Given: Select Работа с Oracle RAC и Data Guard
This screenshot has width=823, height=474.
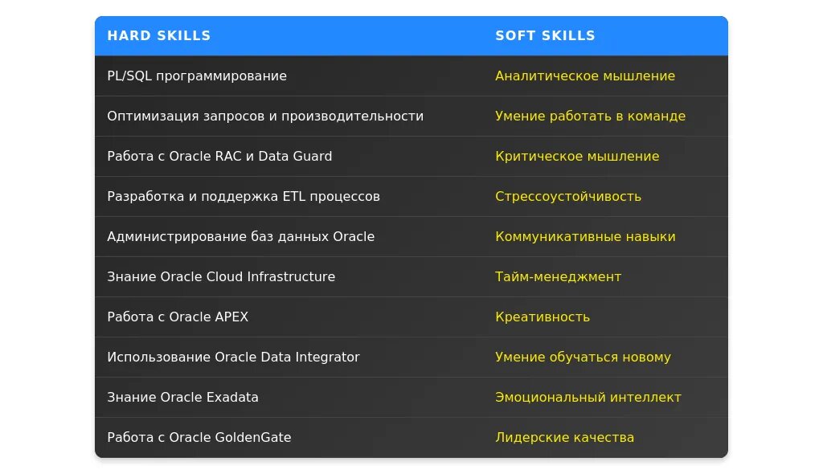Looking at the screenshot, I should (219, 156).
